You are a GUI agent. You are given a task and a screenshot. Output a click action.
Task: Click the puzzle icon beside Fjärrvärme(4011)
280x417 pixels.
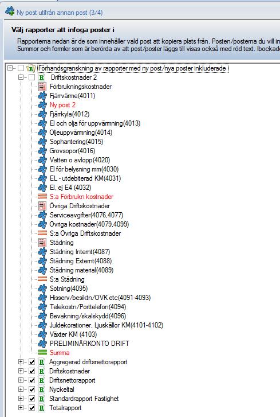click(42, 96)
